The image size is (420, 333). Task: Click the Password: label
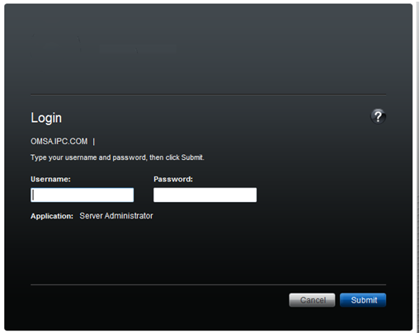pyautogui.click(x=173, y=179)
